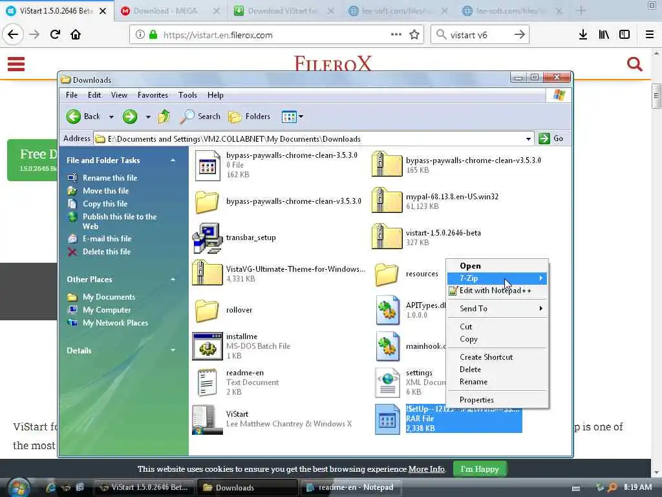Image resolution: width=662 pixels, height=497 pixels.
Task: Switch to readme-en - Notepad in taskbar
Action: tap(350, 487)
